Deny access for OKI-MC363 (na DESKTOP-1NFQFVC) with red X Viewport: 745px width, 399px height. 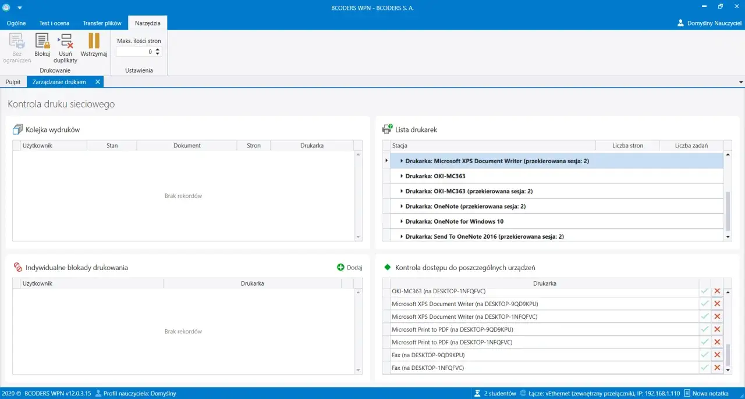[x=717, y=291]
